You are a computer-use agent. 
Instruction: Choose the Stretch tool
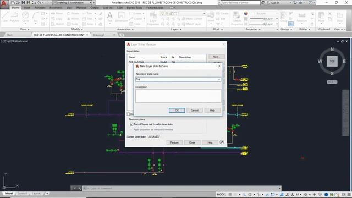(x=58, y=24)
